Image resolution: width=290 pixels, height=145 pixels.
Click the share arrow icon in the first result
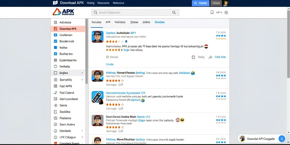click(x=210, y=57)
